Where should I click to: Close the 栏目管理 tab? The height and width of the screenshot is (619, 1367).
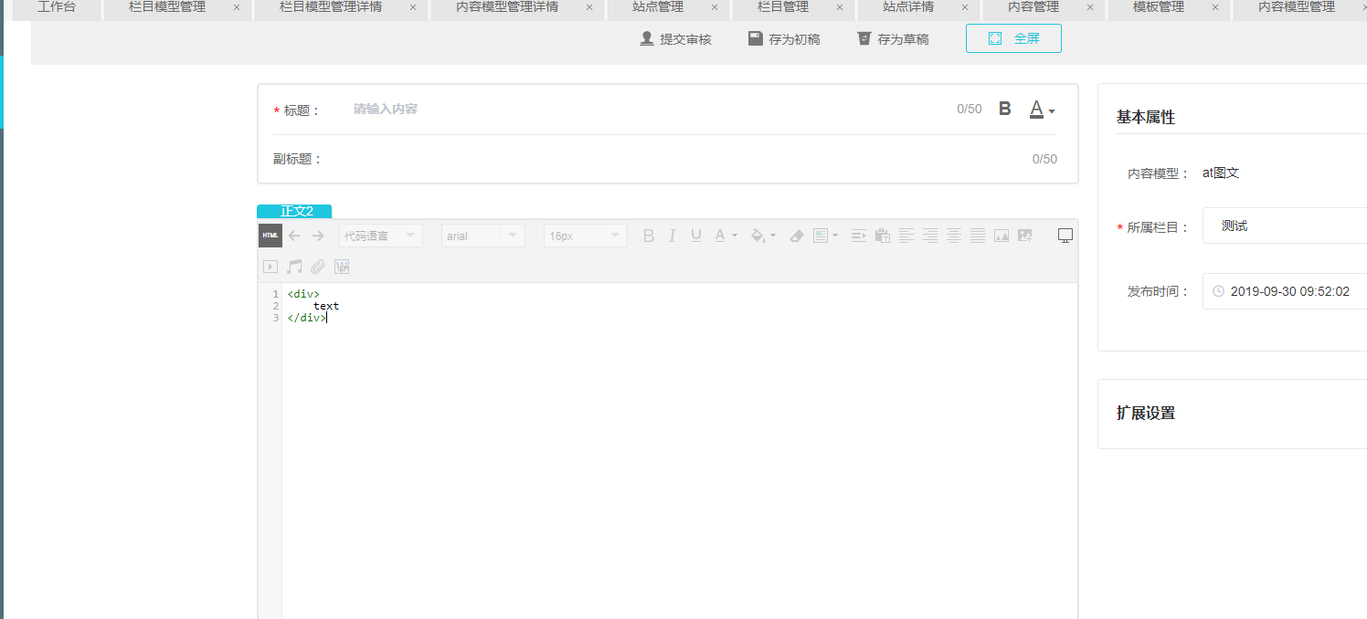coord(840,7)
